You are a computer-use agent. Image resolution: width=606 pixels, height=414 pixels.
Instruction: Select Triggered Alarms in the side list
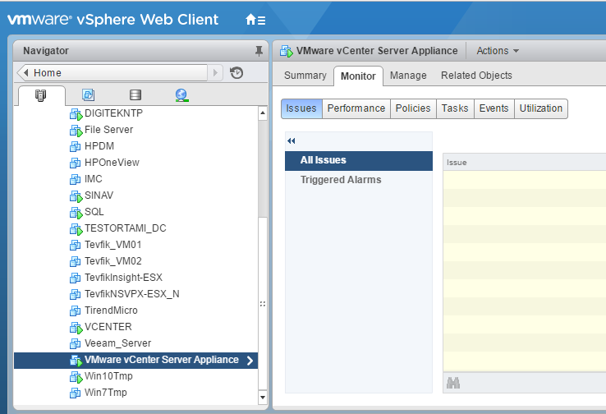click(359, 180)
